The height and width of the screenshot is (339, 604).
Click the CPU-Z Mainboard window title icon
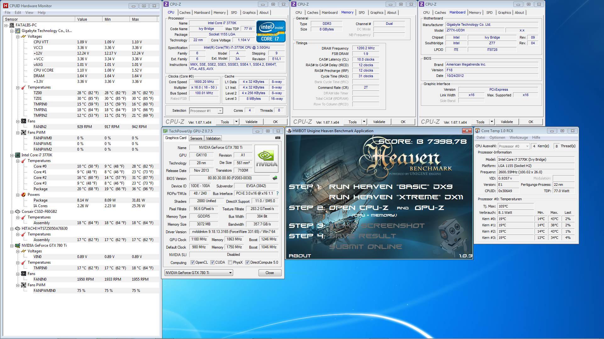click(422, 4)
